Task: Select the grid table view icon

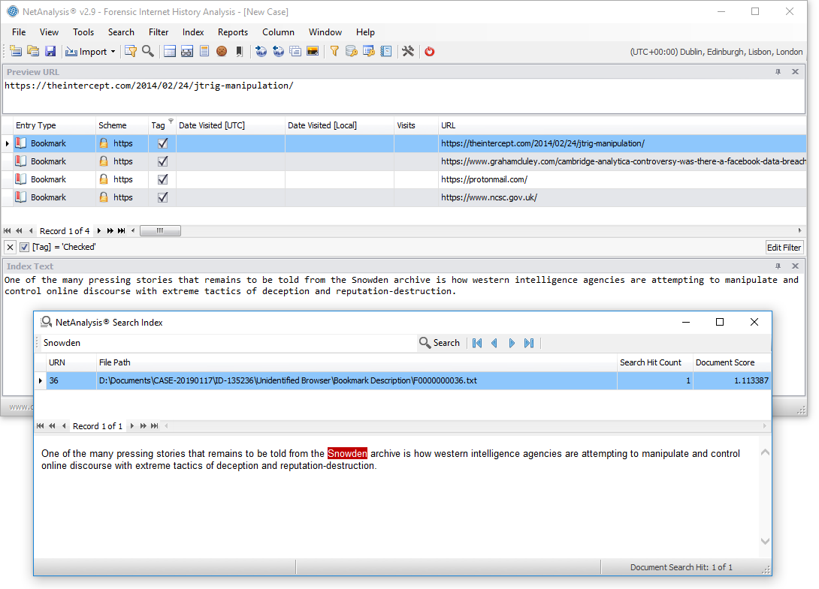Action: tap(170, 51)
